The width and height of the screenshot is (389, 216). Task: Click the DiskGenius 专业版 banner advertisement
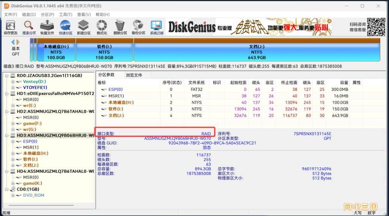[249, 27]
